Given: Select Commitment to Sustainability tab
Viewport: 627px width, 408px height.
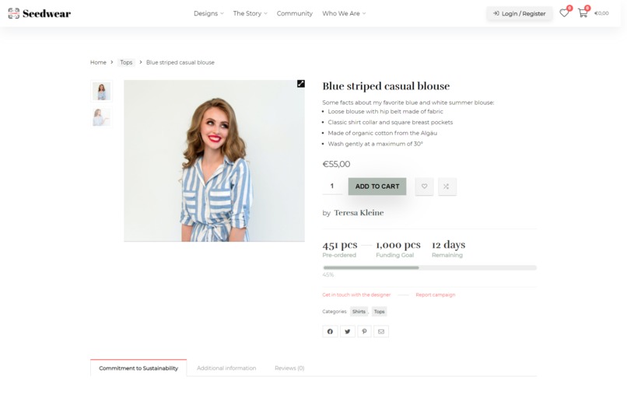Looking at the screenshot, I should click(x=138, y=368).
